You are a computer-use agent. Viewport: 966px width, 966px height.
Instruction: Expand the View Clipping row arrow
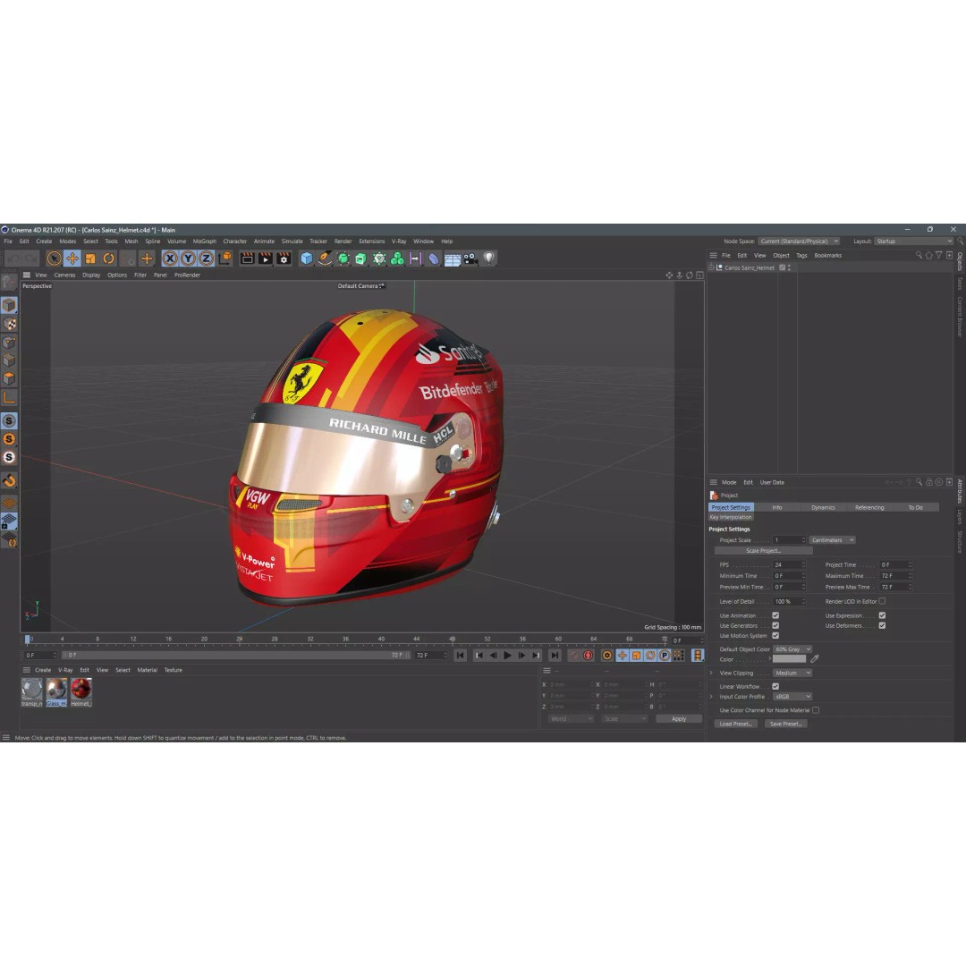coord(712,674)
